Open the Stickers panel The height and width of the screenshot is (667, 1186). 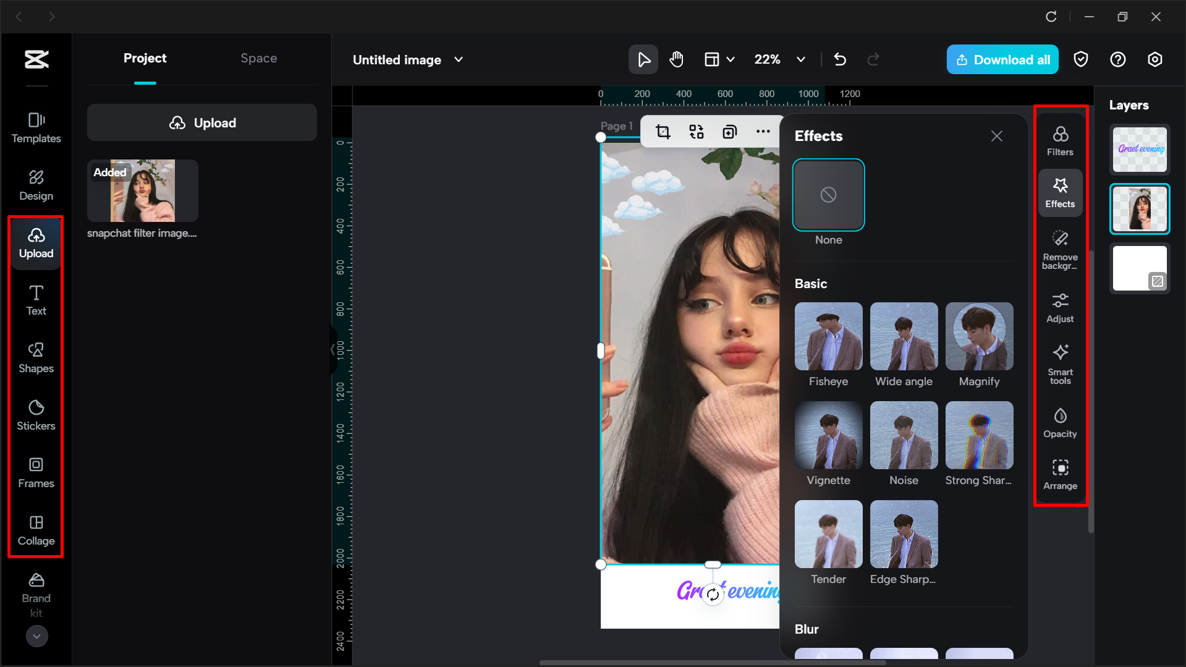tap(35, 415)
